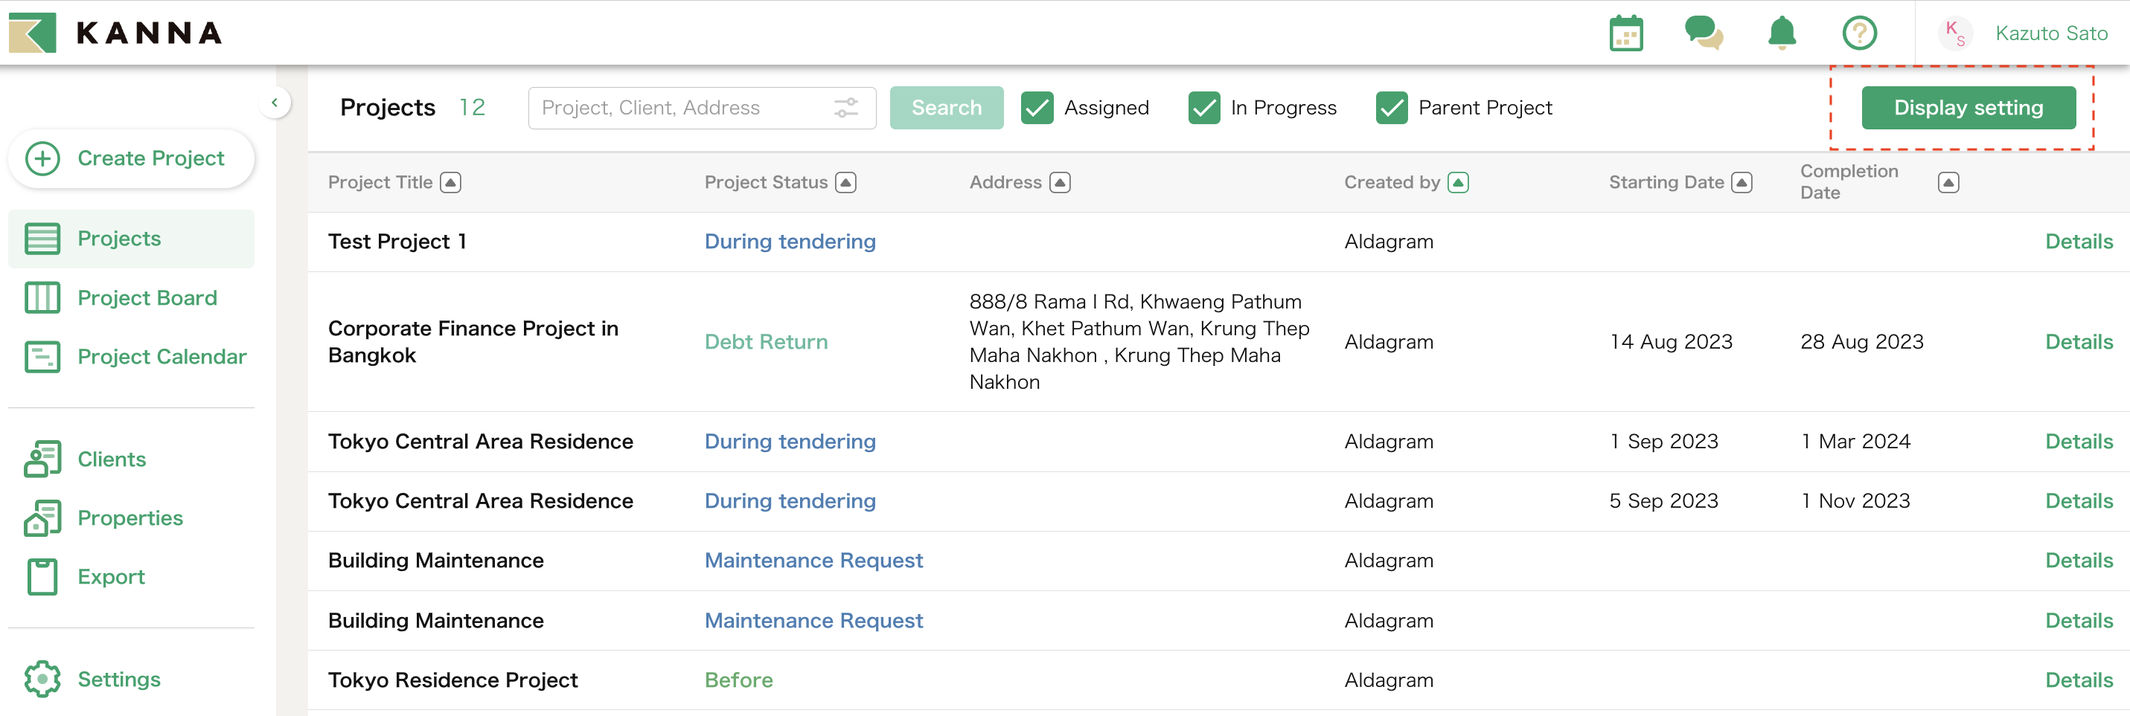Sort by Project Title column arrow

[451, 182]
